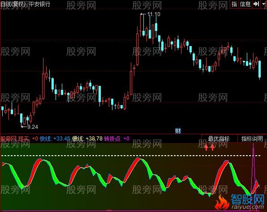Click the white dashed threshold line
Screen dimensions: 267x212
coord(131,156)
